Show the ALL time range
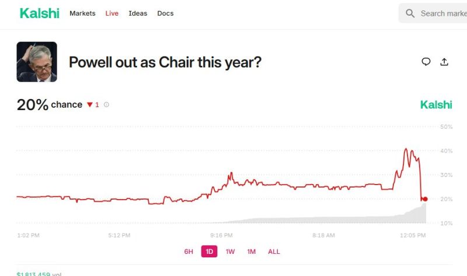The height and width of the screenshot is (276, 467). pos(274,252)
